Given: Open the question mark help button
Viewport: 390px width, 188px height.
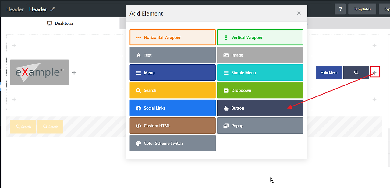Looking at the screenshot, I should [340, 9].
